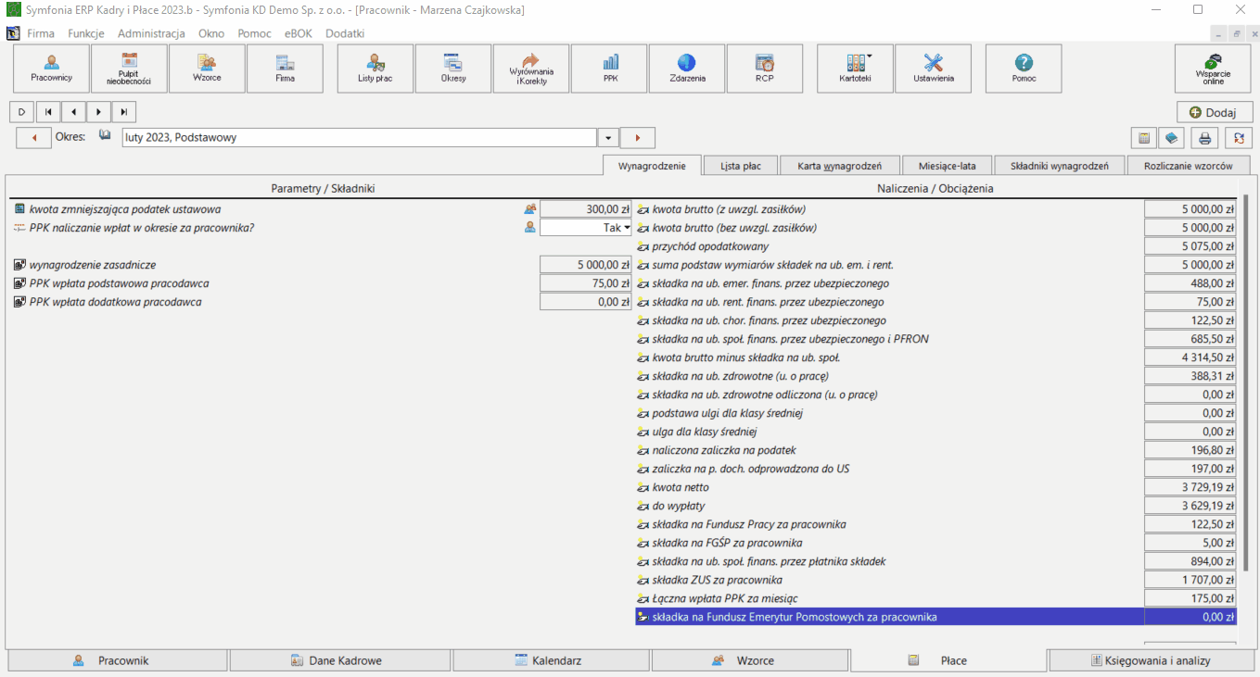This screenshot has height=677, width=1260.
Task: Go to previous period red arrow
Action: [34, 138]
